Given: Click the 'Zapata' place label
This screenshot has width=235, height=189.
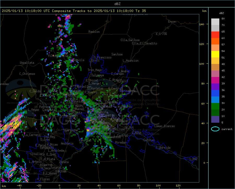Looking at the screenshot, I should coord(64,162).
